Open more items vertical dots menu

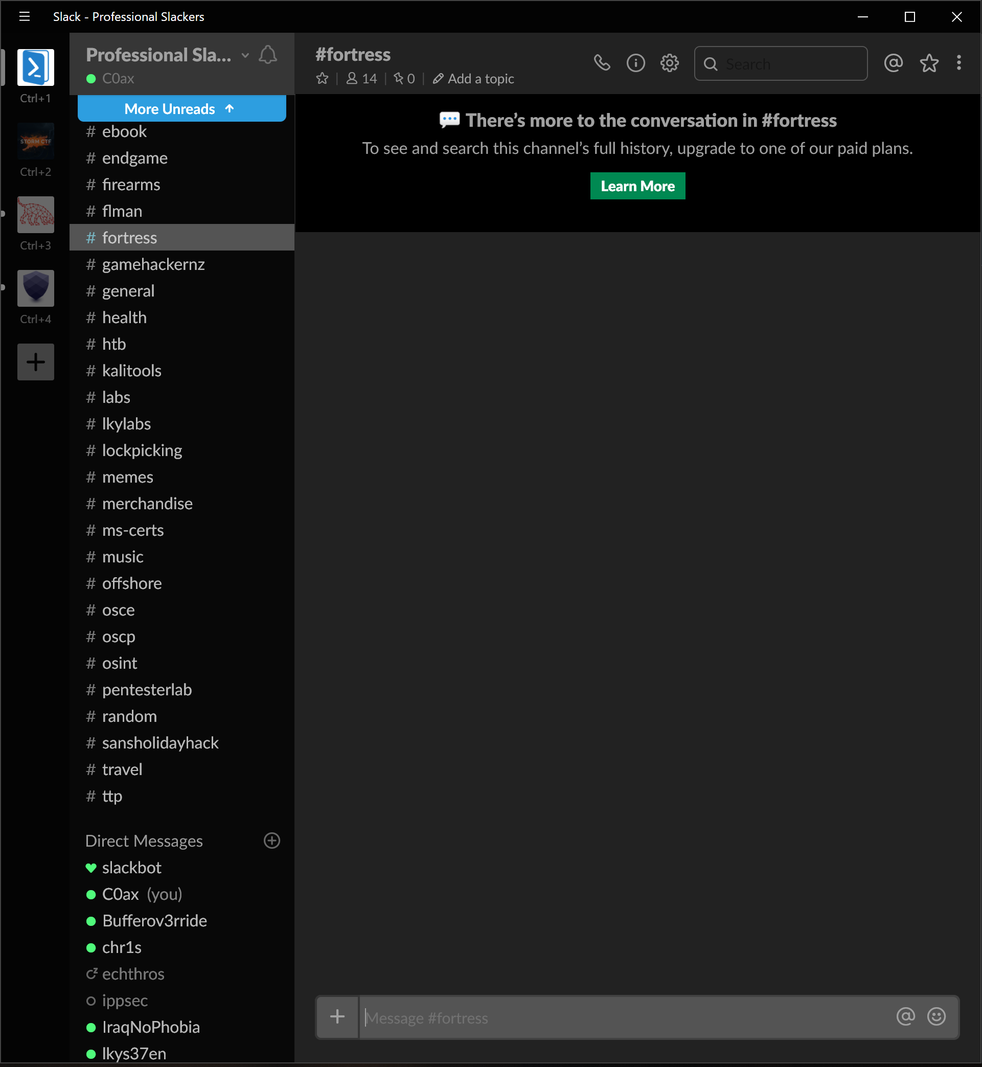[x=958, y=63]
